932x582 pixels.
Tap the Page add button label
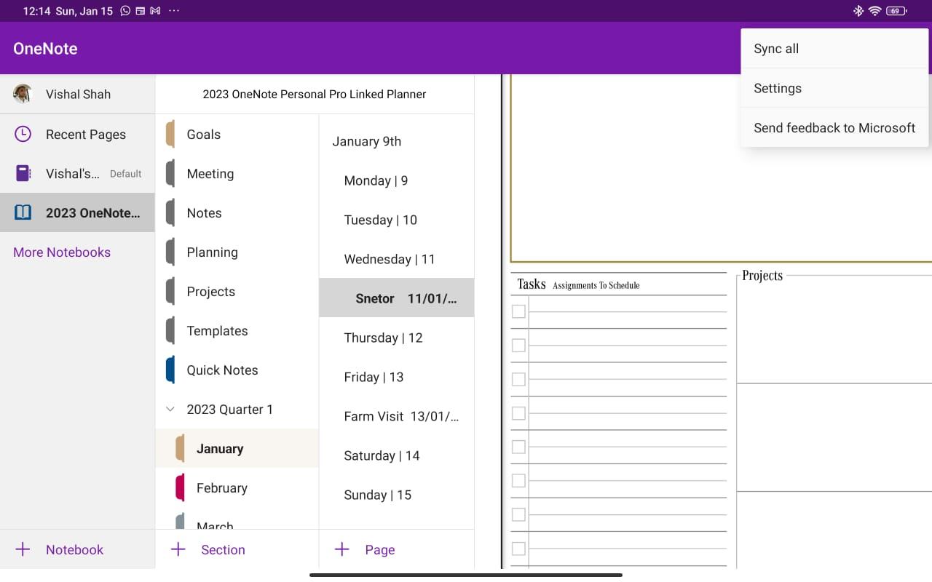tap(379, 549)
